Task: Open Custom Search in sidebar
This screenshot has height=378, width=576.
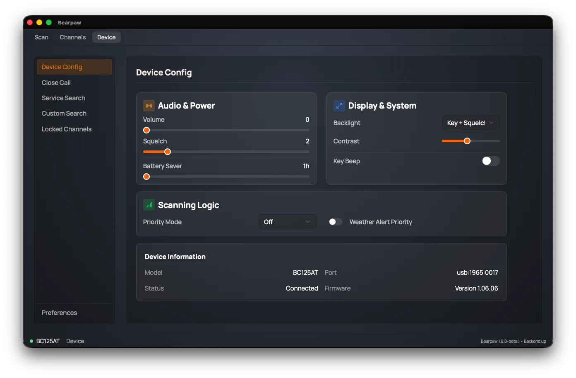Action: 74,113
